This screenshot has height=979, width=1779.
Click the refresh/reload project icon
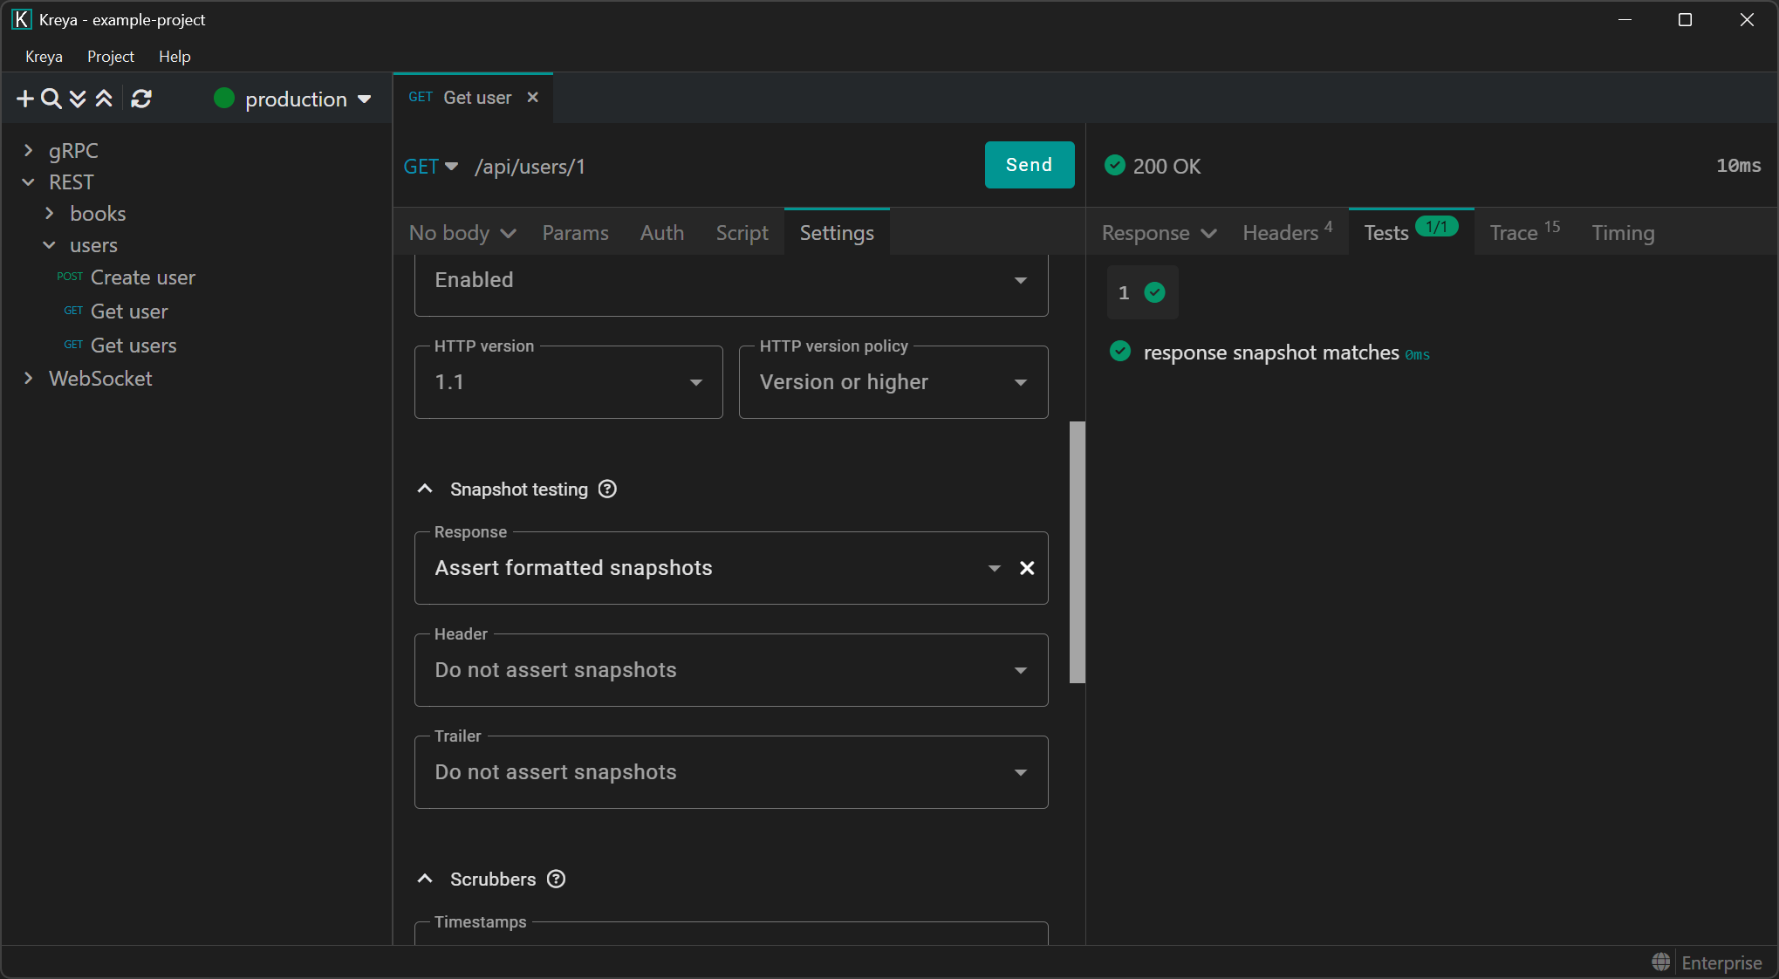(x=141, y=99)
